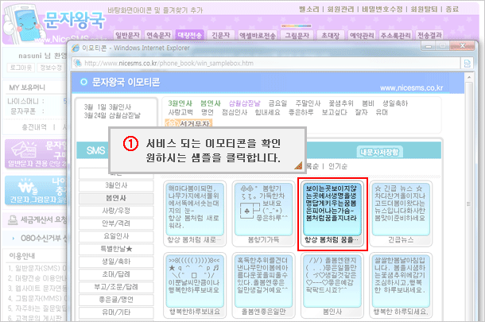Select the 금요일 keyword link
This screenshot has height=322, width=485.
click(277, 103)
